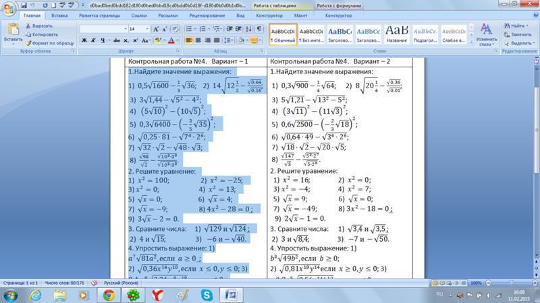Switch to the Вставка ribbon tab
The image size is (540, 303).
pos(59,14)
